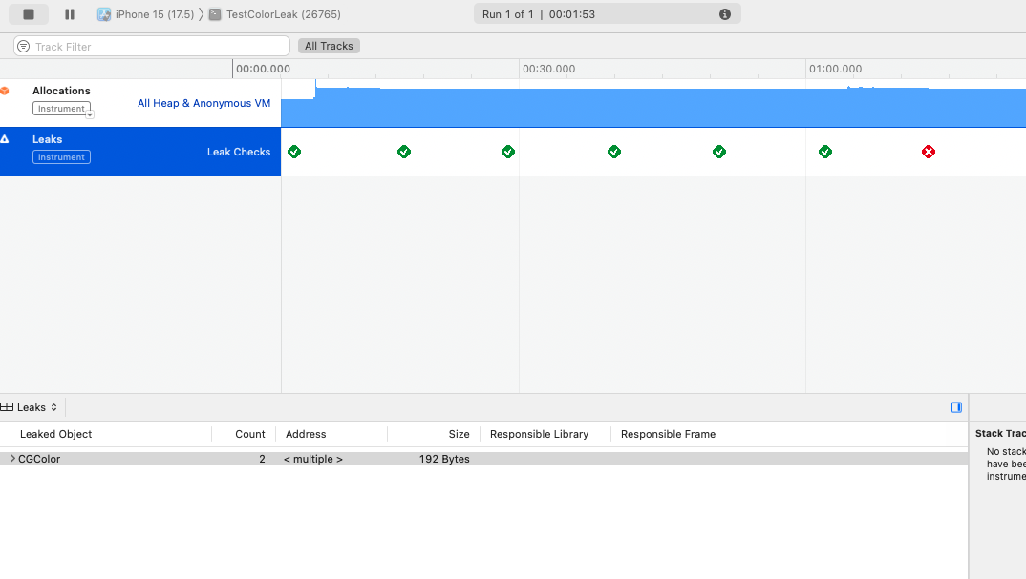The height and width of the screenshot is (579, 1026).
Task: Click the last green leak check marker
Action: [825, 152]
